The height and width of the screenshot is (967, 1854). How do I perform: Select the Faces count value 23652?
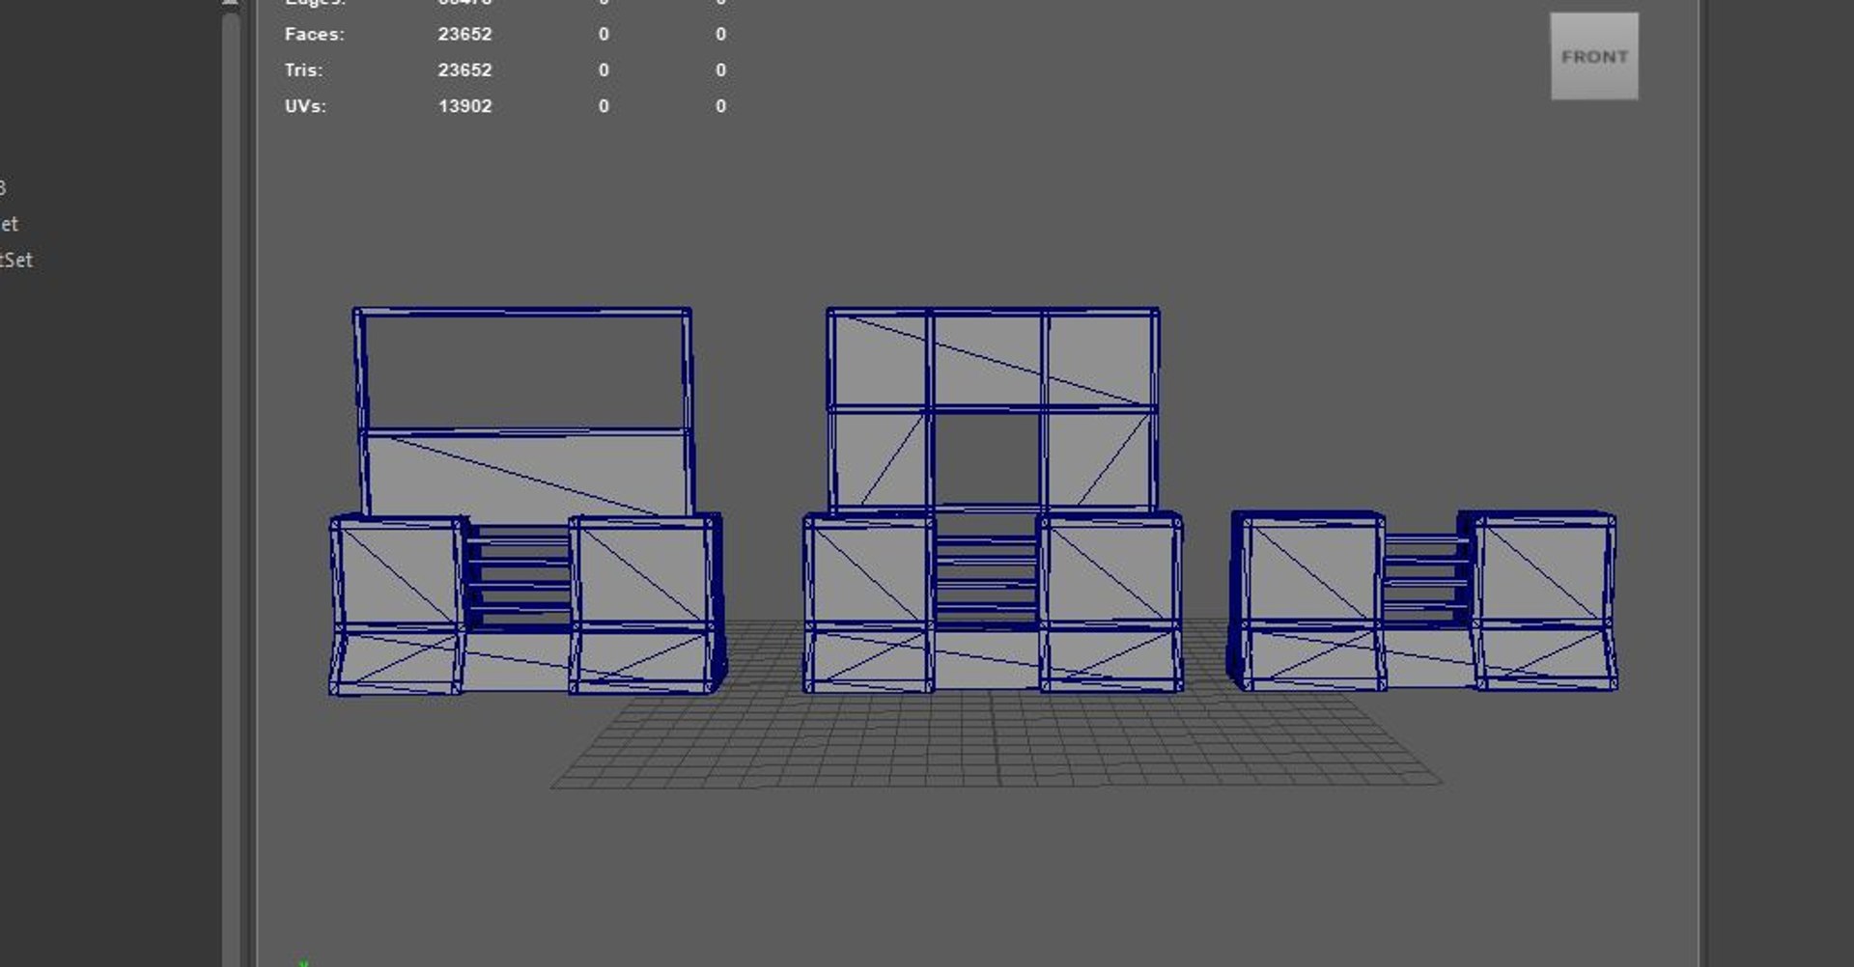(x=464, y=34)
